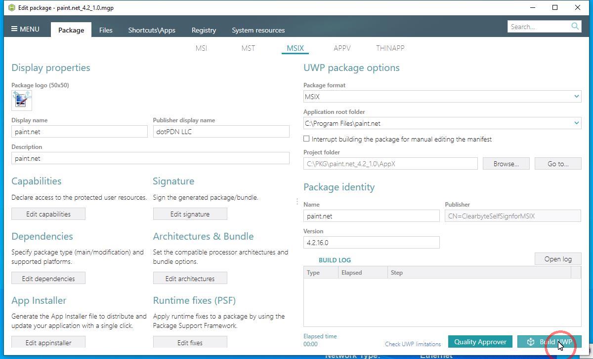Click the Quality Approver button
This screenshot has height=359, width=593.
480,342
